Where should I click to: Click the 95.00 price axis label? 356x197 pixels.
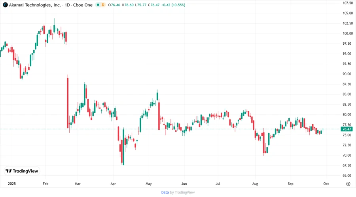click(348, 54)
